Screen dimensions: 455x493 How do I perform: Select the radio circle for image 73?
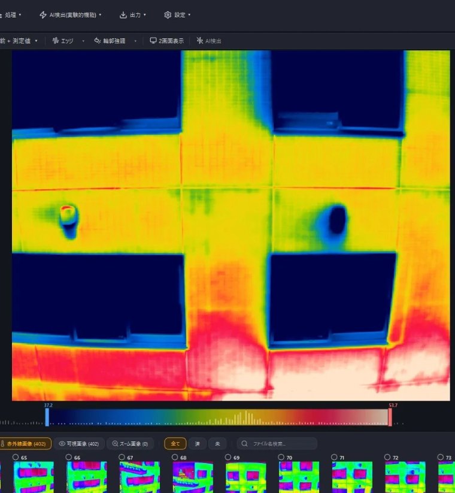click(x=440, y=457)
